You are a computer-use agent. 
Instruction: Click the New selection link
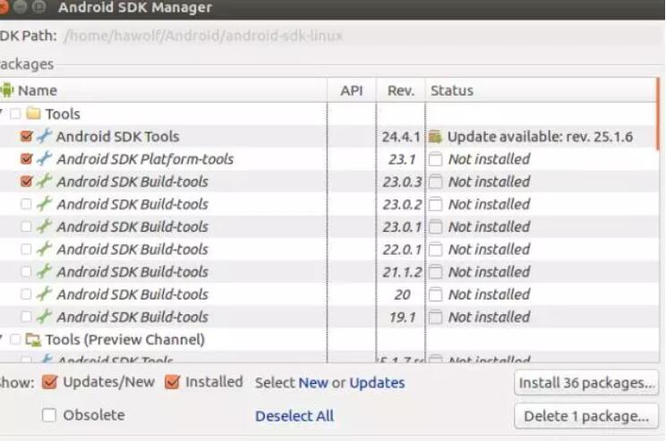(x=313, y=383)
